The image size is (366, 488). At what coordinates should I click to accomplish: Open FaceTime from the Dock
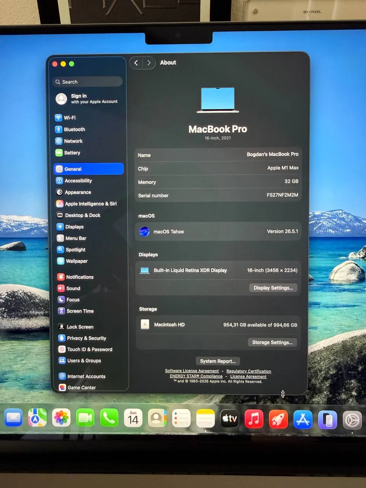85,418
